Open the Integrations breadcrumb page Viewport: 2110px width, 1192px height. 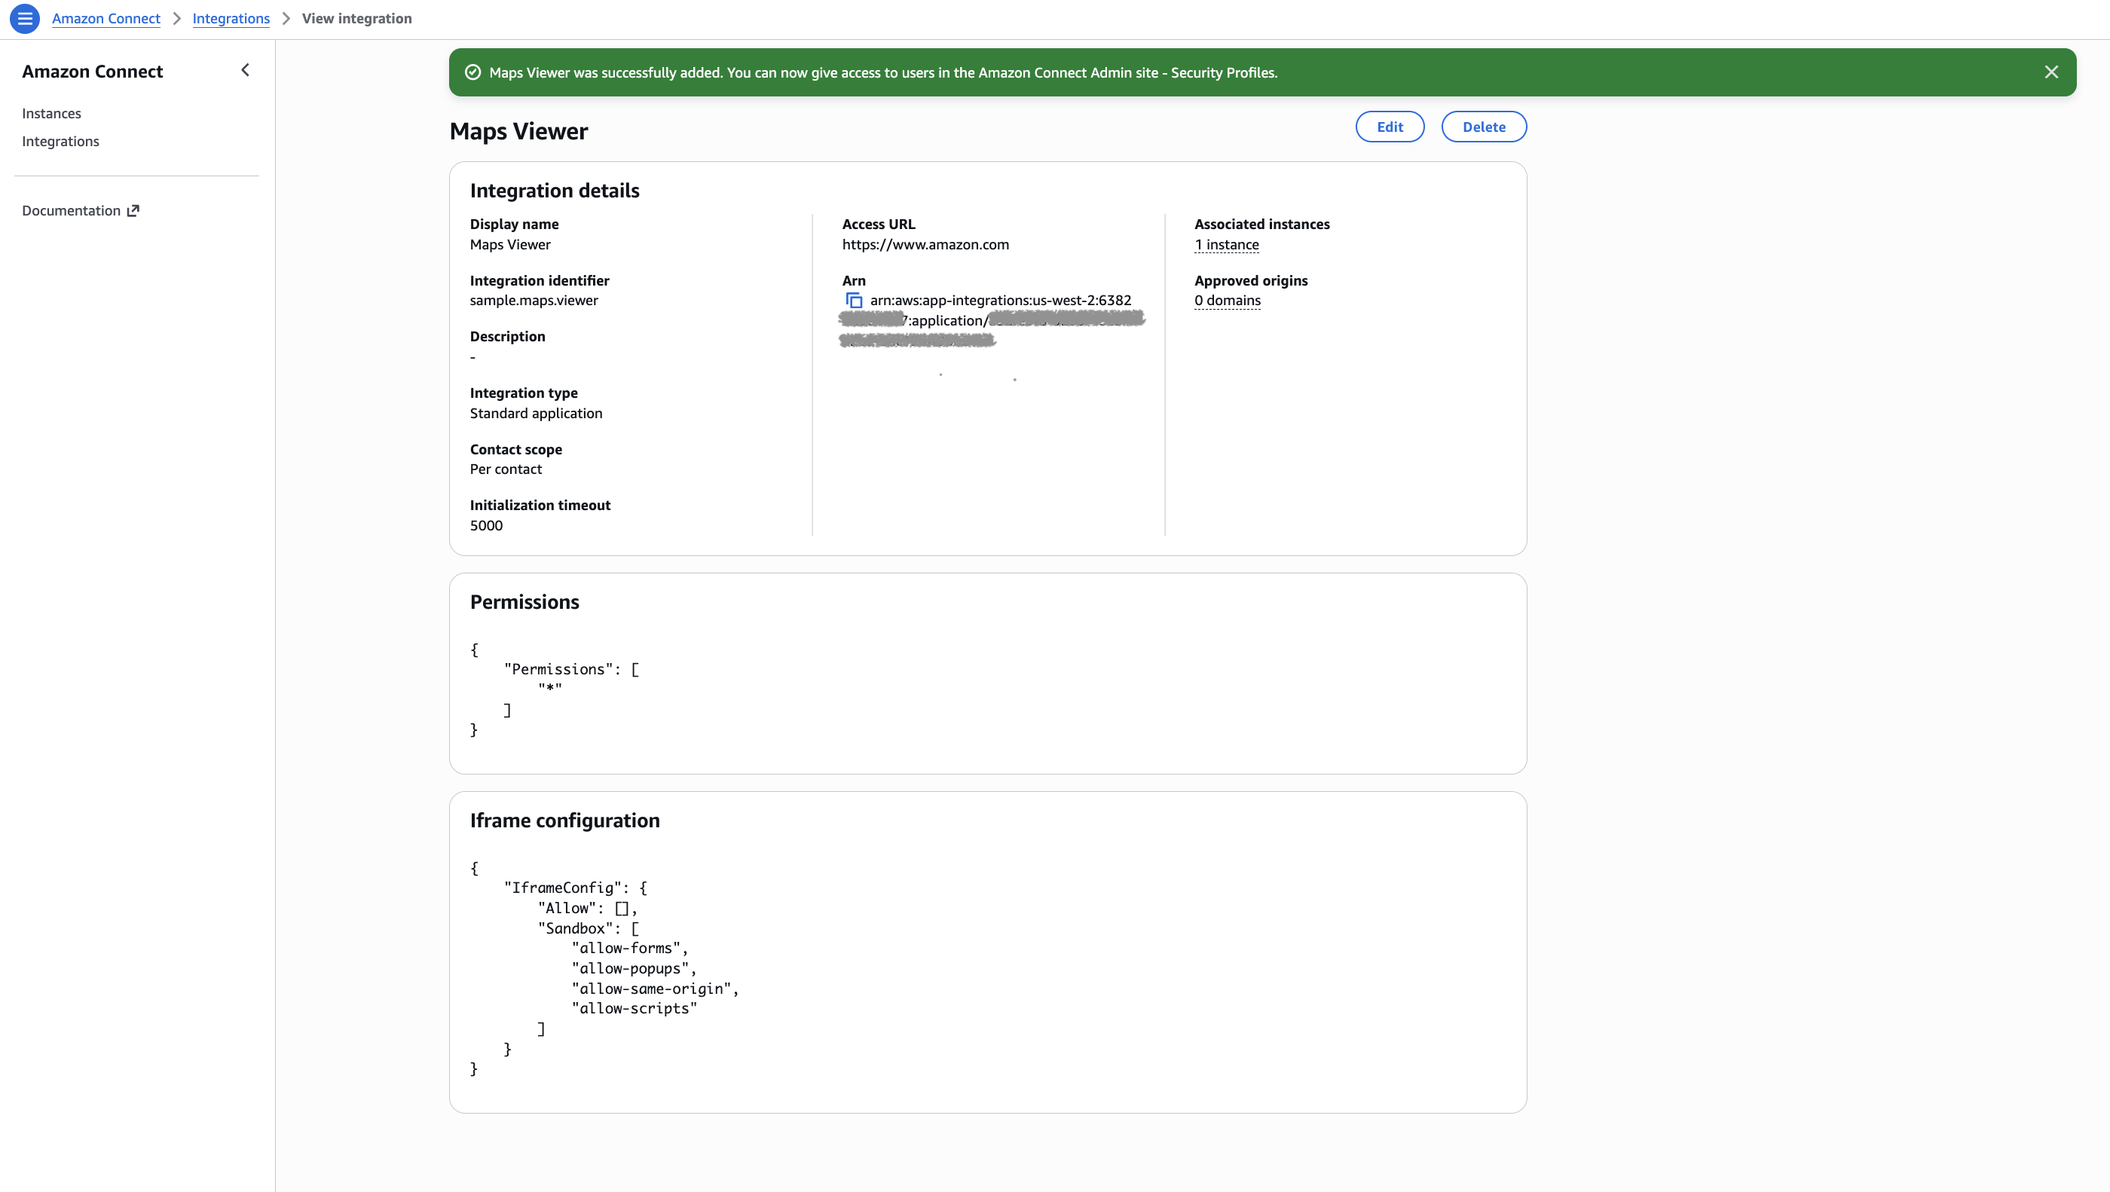pyautogui.click(x=230, y=18)
